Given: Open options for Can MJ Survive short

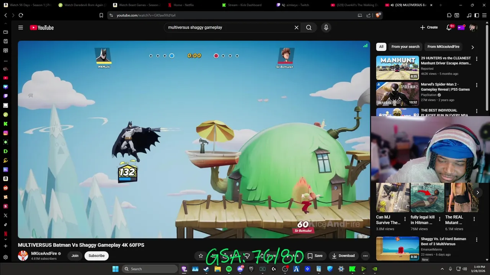Looking at the screenshot, I should [x=405, y=219].
